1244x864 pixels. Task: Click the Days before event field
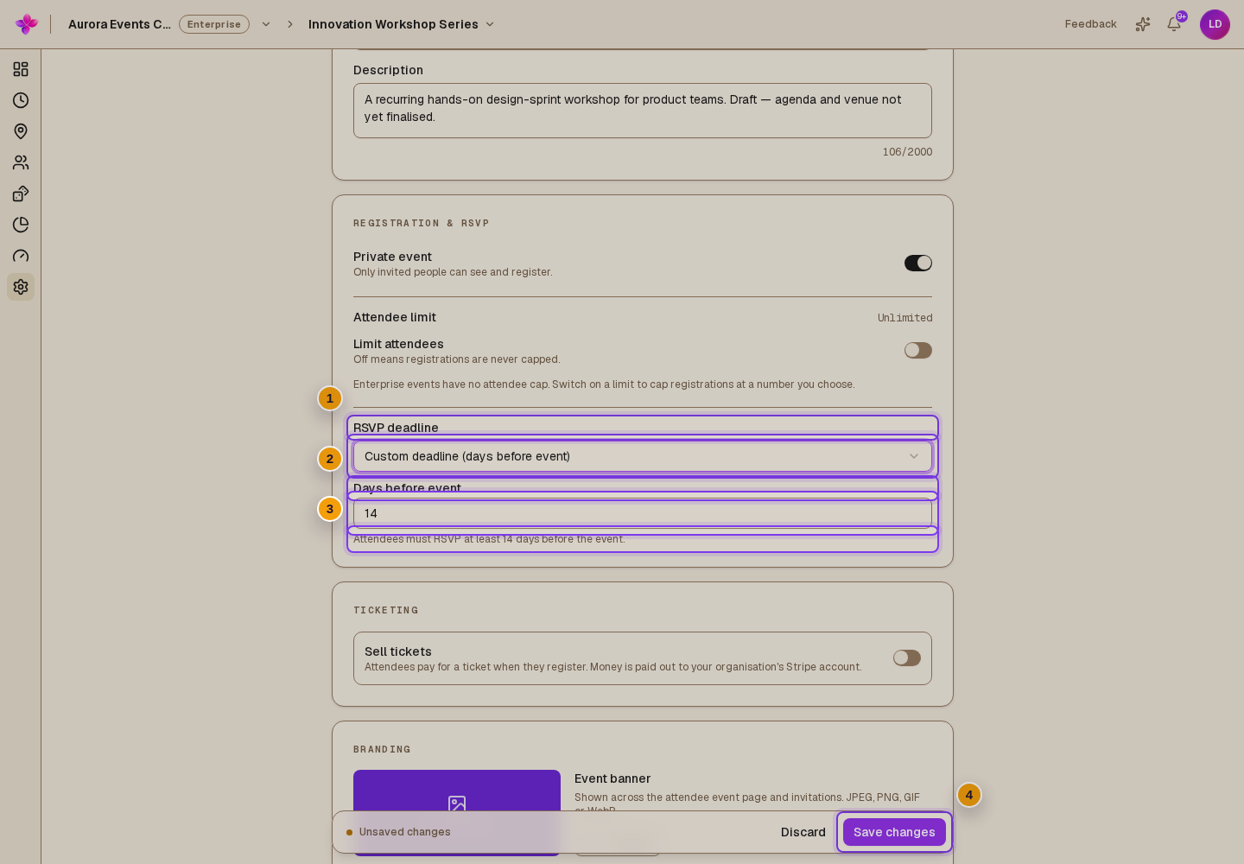tap(643, 513)
